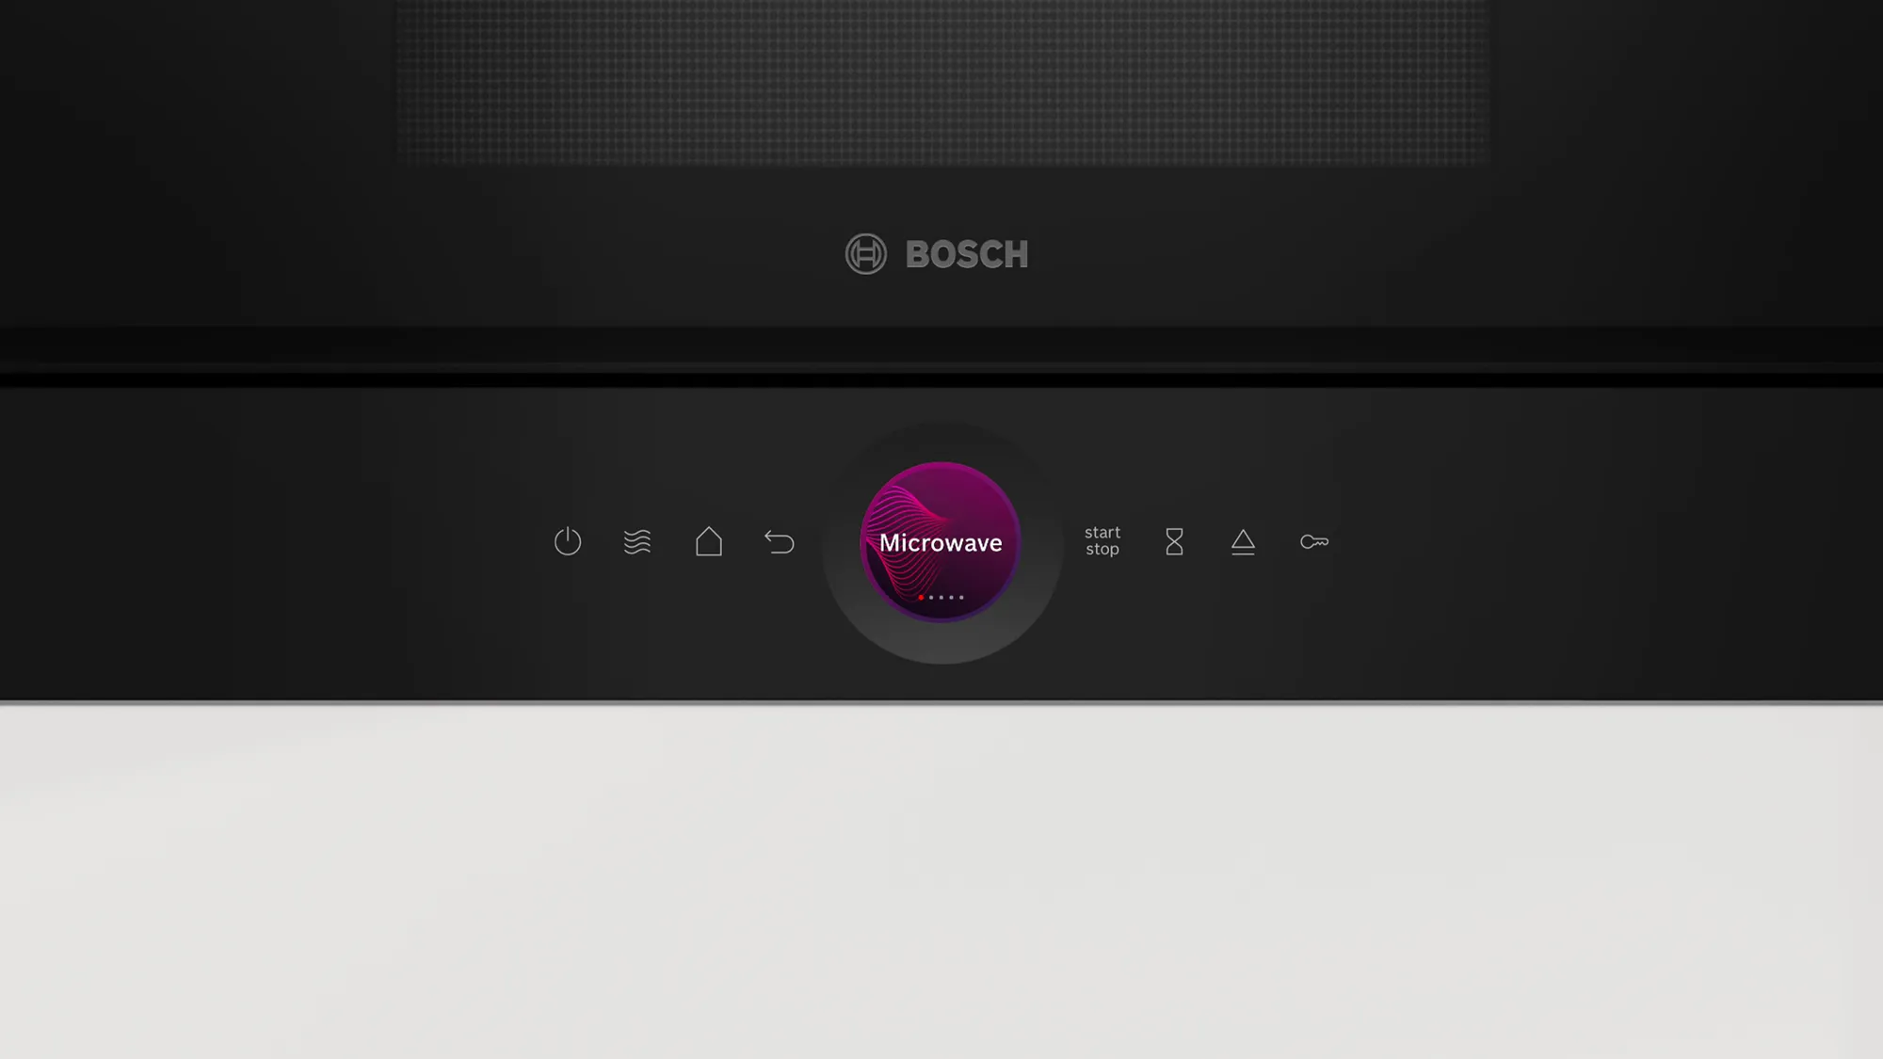1883x1059 pixels.
Task: Select Microwave from cooking modes menu
Action: [941, 542]
